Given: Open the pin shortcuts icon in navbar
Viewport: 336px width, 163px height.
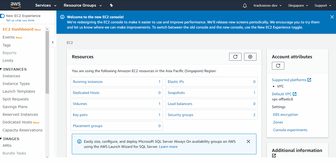Looking at the screenshot, I should point(111,5).
